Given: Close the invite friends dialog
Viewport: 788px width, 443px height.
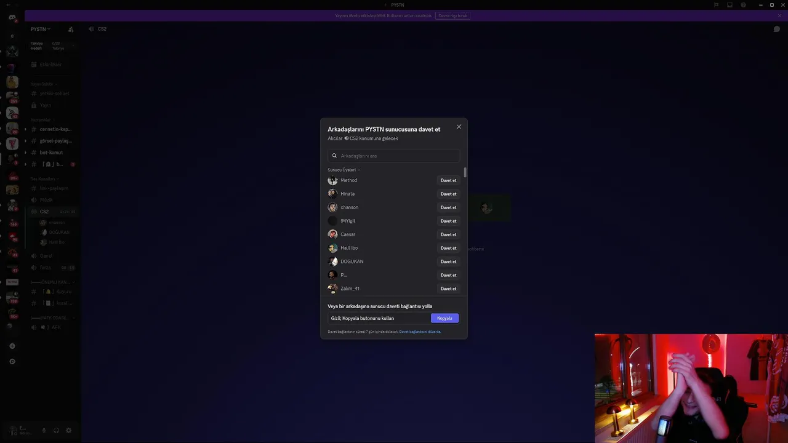Looking at the screenshot, I should 459,127.
